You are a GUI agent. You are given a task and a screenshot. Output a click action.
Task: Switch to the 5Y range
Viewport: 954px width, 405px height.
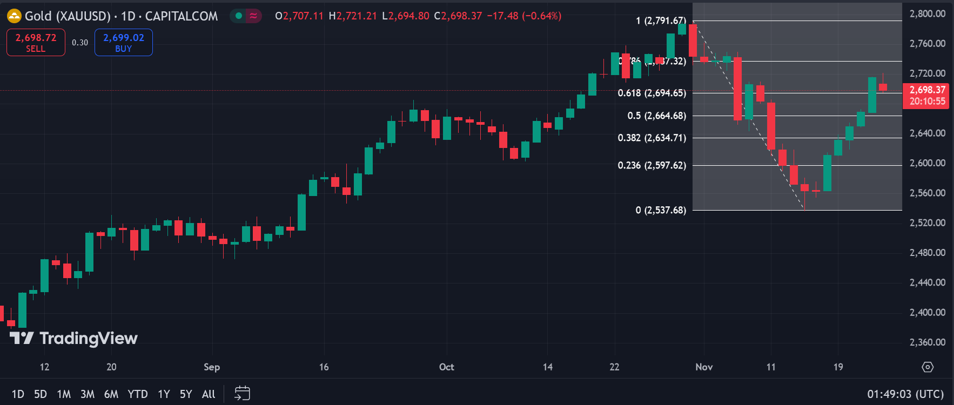(x=186, y=394)
